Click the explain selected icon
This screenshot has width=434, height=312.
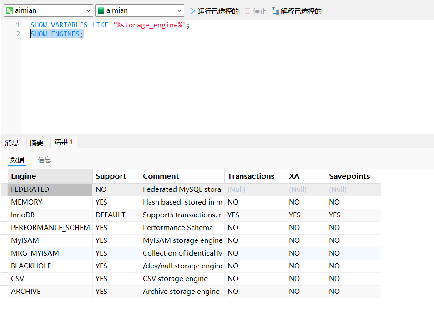coord(275,11)
